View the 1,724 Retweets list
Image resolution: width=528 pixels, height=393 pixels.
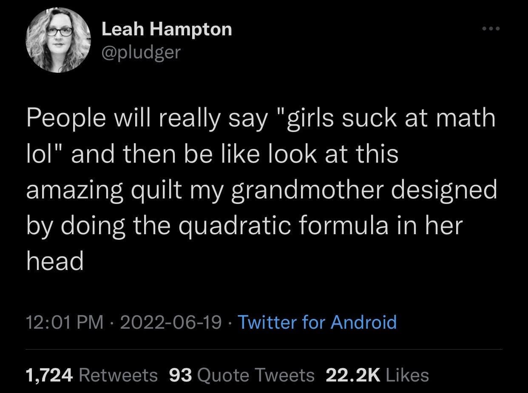point(91,375)
